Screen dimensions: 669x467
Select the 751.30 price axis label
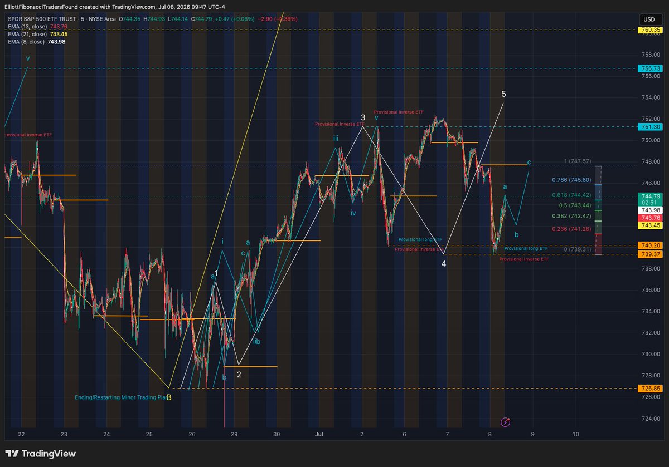click(x=651, y=127)
